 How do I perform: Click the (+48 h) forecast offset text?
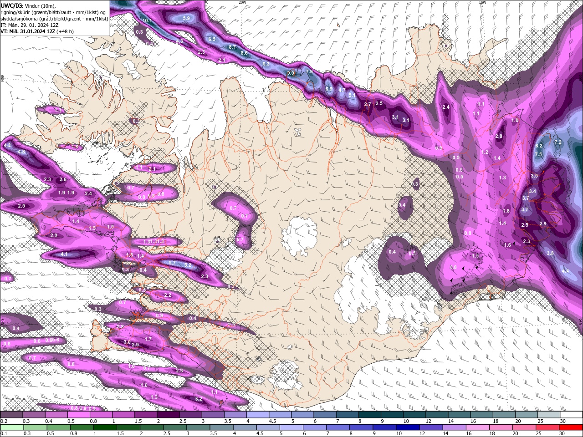pyautogui.click(x=65, y=31)
